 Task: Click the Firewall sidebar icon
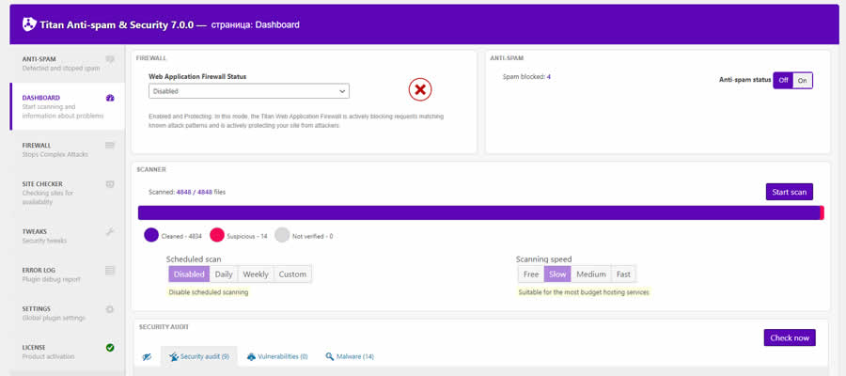tap(110, 146)
